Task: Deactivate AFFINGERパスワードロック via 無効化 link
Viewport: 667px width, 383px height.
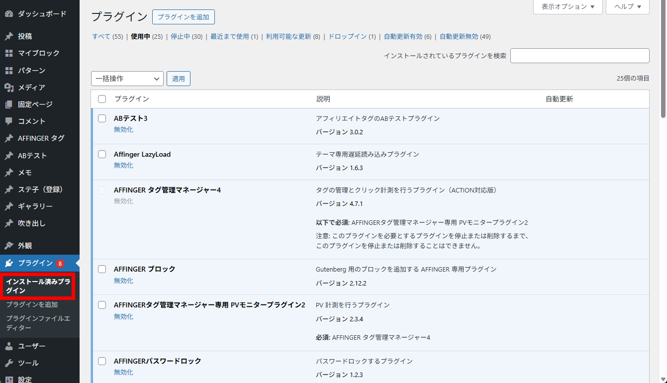Action: pyautogui.click(x=123, y=372)
